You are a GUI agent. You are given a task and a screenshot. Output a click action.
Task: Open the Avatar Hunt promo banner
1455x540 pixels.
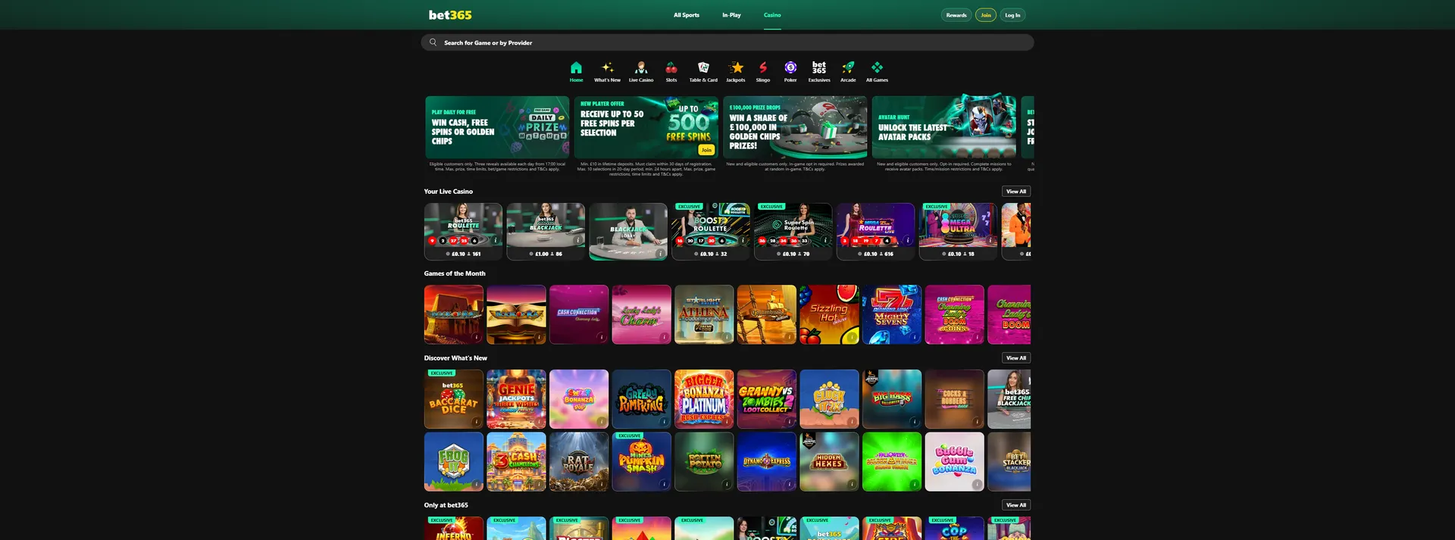click(944, 126)
